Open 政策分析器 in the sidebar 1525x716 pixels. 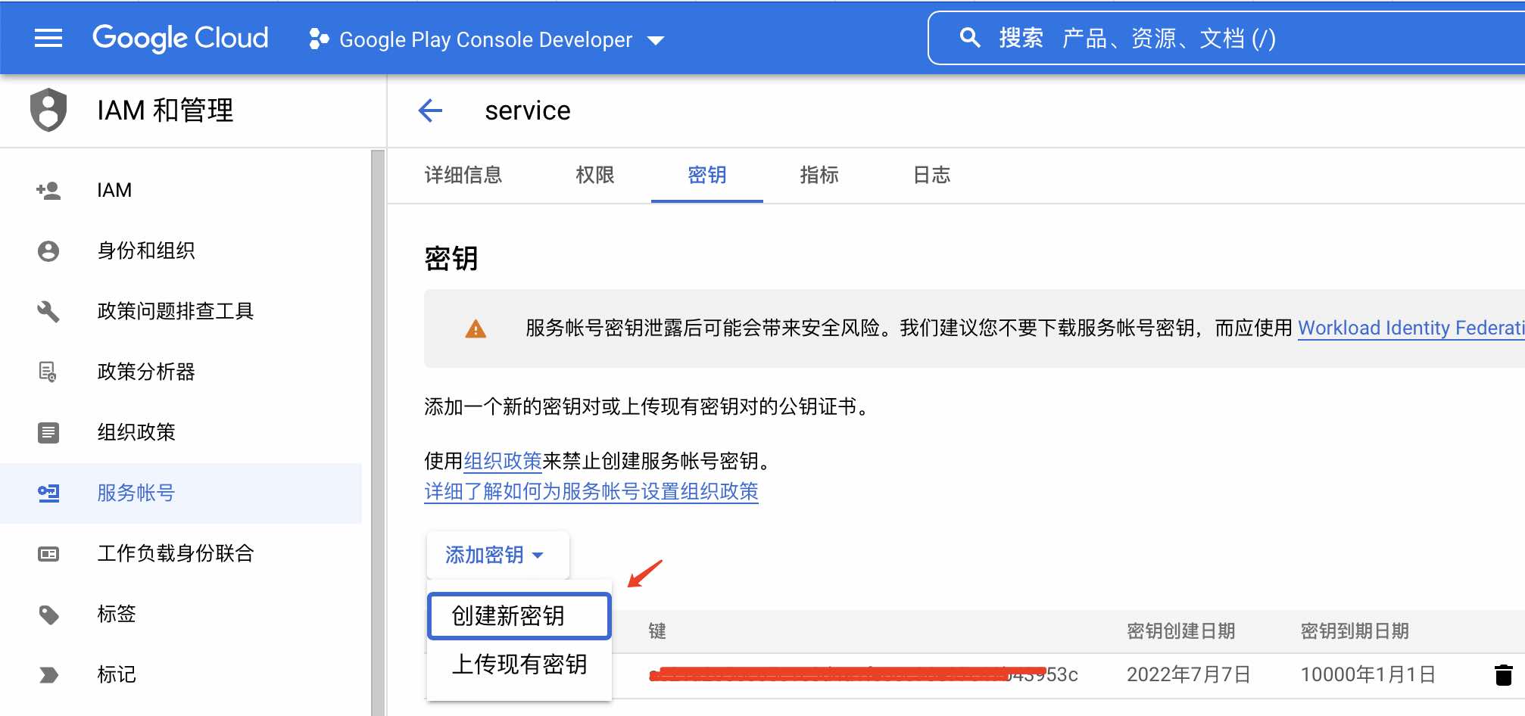coord(181,372)
